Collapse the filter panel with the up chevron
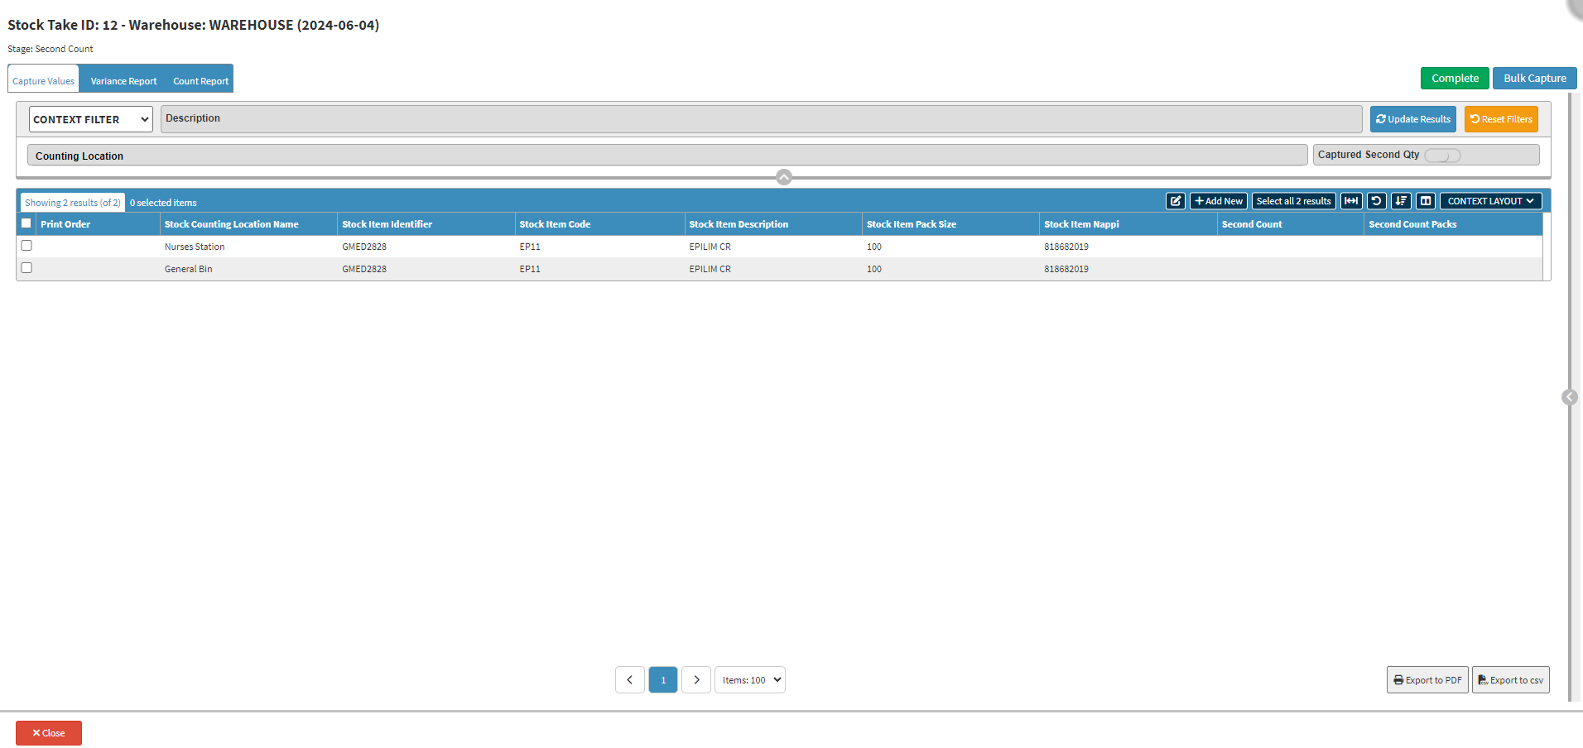The width and height of the screenshot is (1583, 748). [783, 177]
